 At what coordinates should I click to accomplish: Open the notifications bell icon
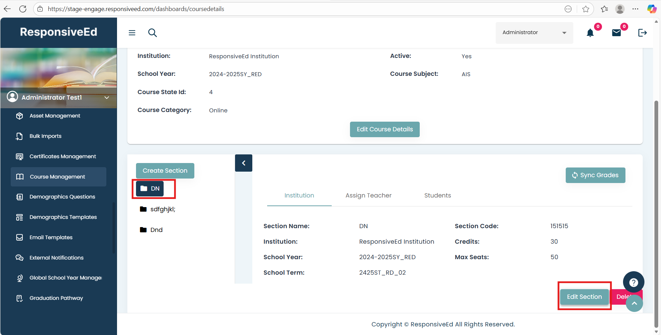pyautogui.click(x=590, y=33)
